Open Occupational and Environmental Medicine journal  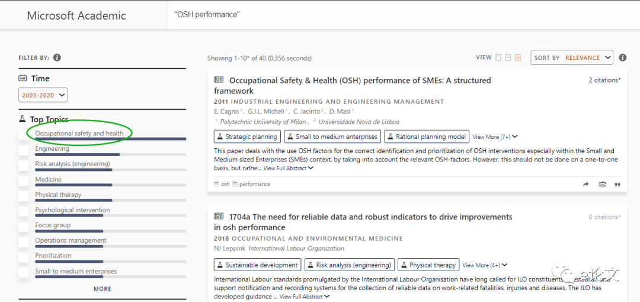coord(317,239)
